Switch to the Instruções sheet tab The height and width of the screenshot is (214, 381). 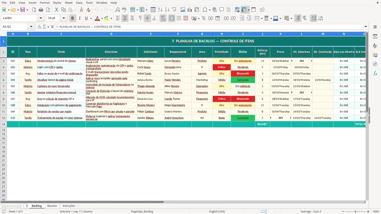click(69, 206)
